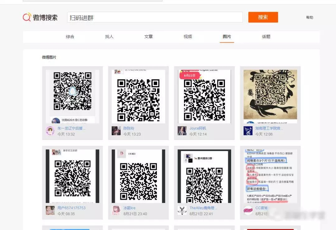336x230 pixels.
Task: Open 冰颖Ice username link
Action: coord(129,208)
